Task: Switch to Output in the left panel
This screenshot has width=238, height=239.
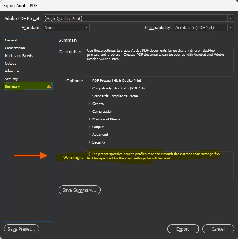Action: [x=28, y=63]
